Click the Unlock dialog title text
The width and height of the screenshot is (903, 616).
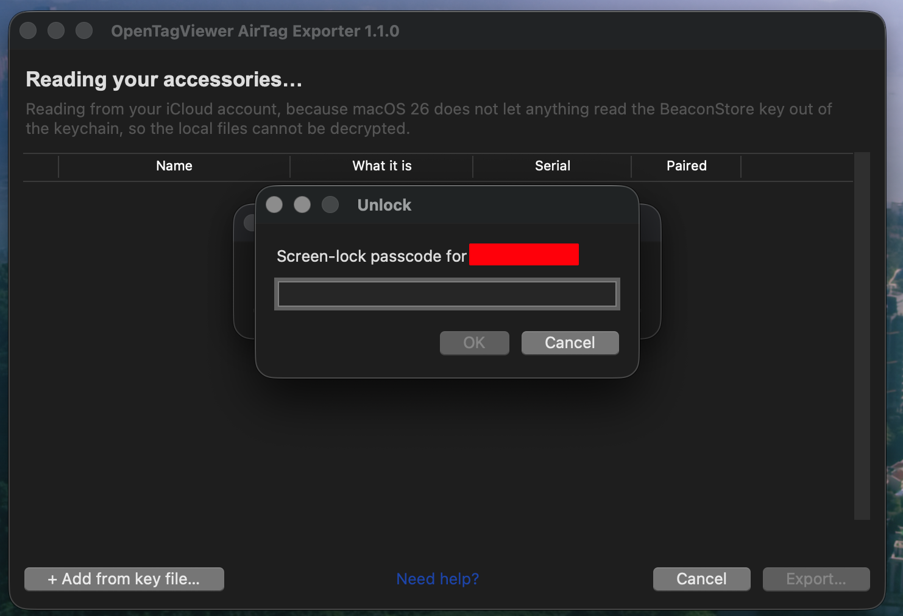pos(384,205)
